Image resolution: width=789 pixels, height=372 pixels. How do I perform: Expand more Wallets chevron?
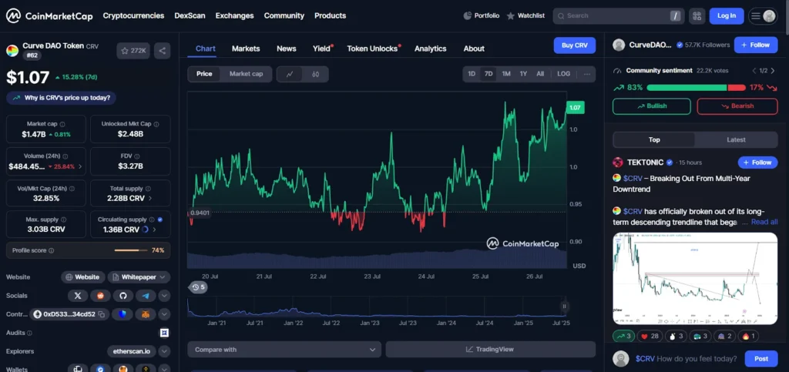165,369
